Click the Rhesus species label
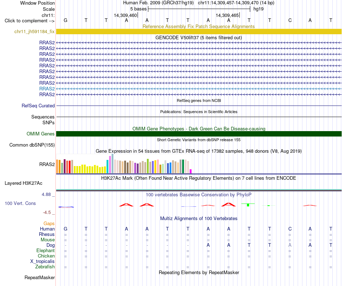This screenshot has height=286, width=342. 47,234
